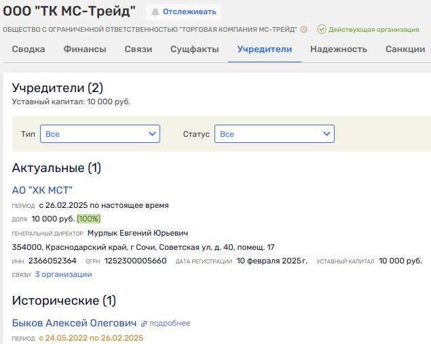Click the chevron arrow in Тип combo box
The width and height of the screenshot is (431, 344).
(x=152, y=134)
